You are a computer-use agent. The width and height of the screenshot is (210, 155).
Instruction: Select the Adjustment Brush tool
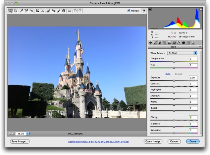click(x=59, y=11)
